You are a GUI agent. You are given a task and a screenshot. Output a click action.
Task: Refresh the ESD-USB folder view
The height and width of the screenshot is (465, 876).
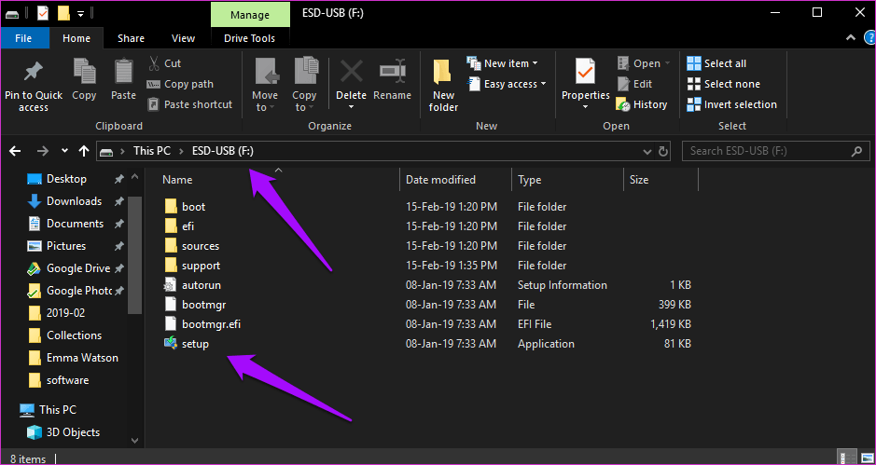point(663,151)
